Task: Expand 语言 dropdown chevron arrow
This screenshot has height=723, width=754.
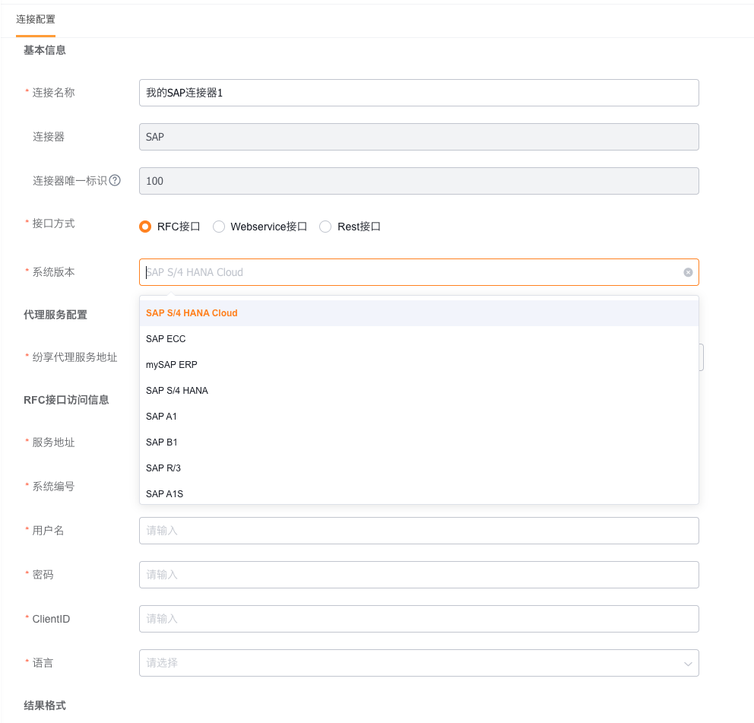Action: (x=688, y=664)
